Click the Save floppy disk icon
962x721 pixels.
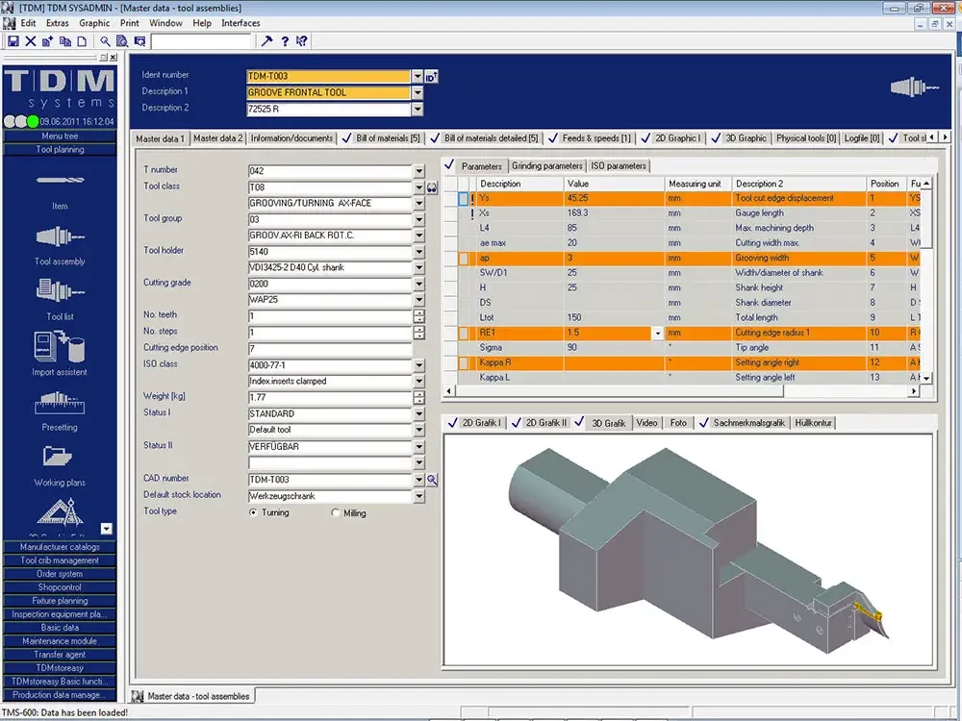click(13, 41)
